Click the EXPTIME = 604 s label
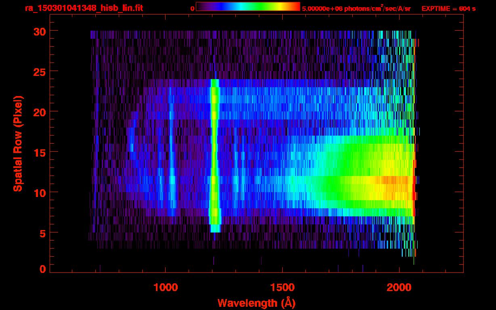Image resolution: width=496 pixels, height=310 pixels. pos(448,8)
